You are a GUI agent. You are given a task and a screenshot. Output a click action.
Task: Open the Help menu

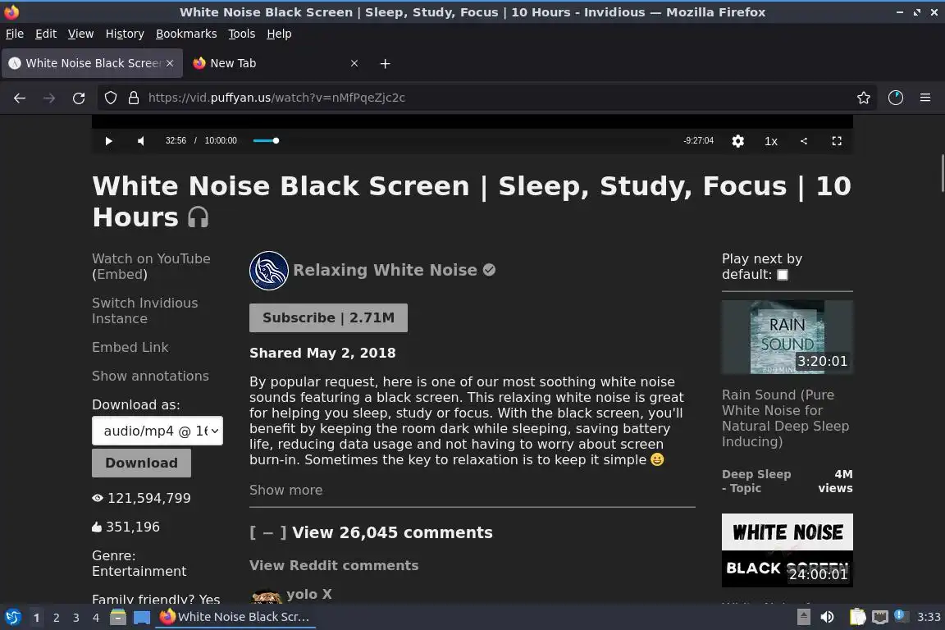tap(279, 34)
